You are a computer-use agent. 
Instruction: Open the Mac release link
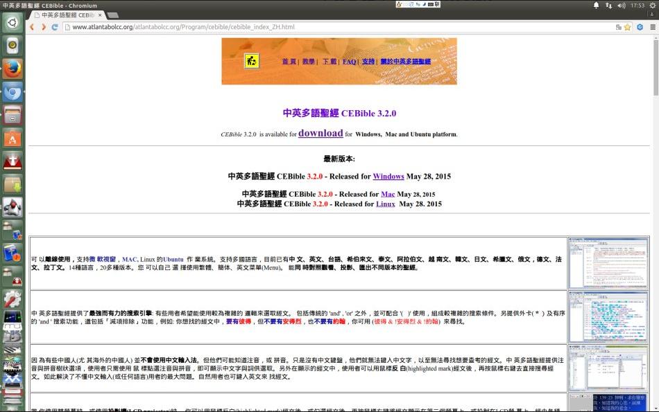(x=388, y=195)
